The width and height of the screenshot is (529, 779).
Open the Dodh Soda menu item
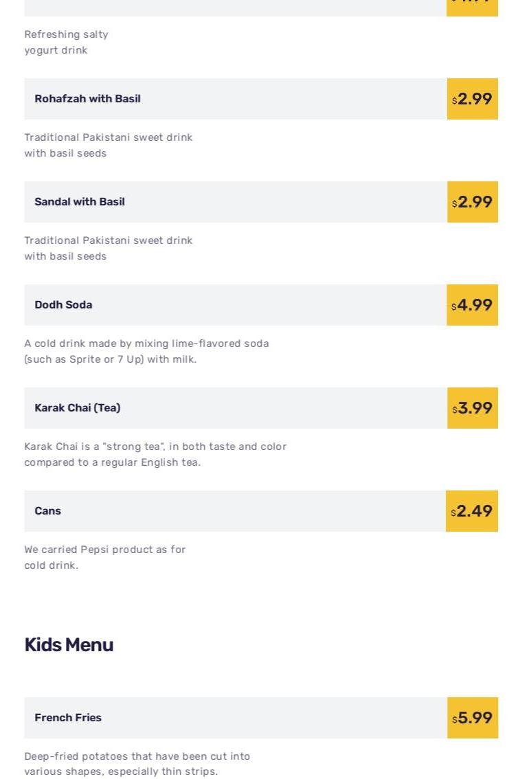(x=63, y=305)
